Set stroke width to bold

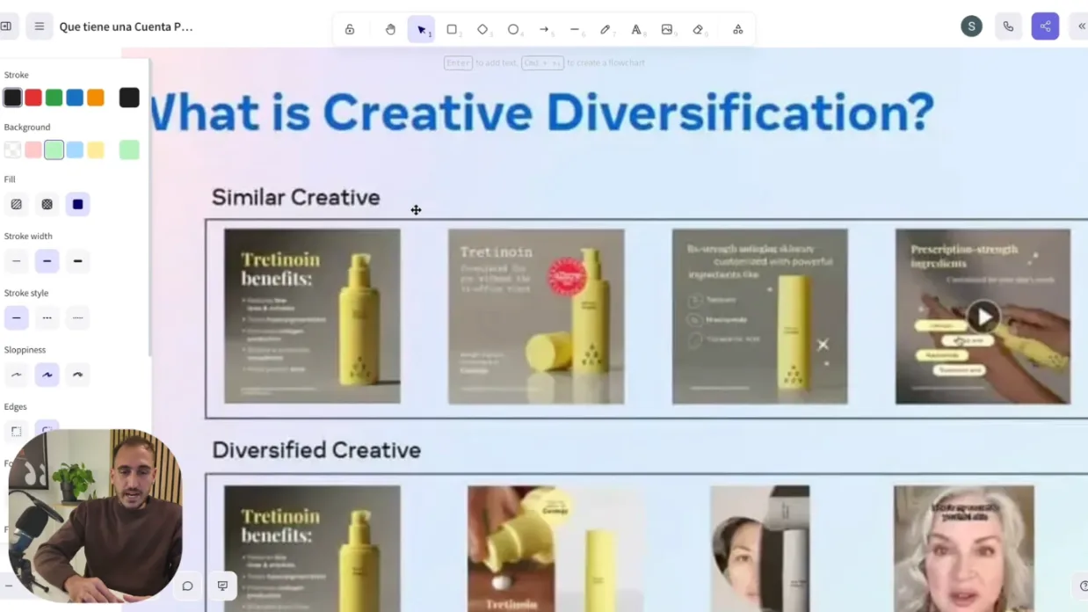47,261
